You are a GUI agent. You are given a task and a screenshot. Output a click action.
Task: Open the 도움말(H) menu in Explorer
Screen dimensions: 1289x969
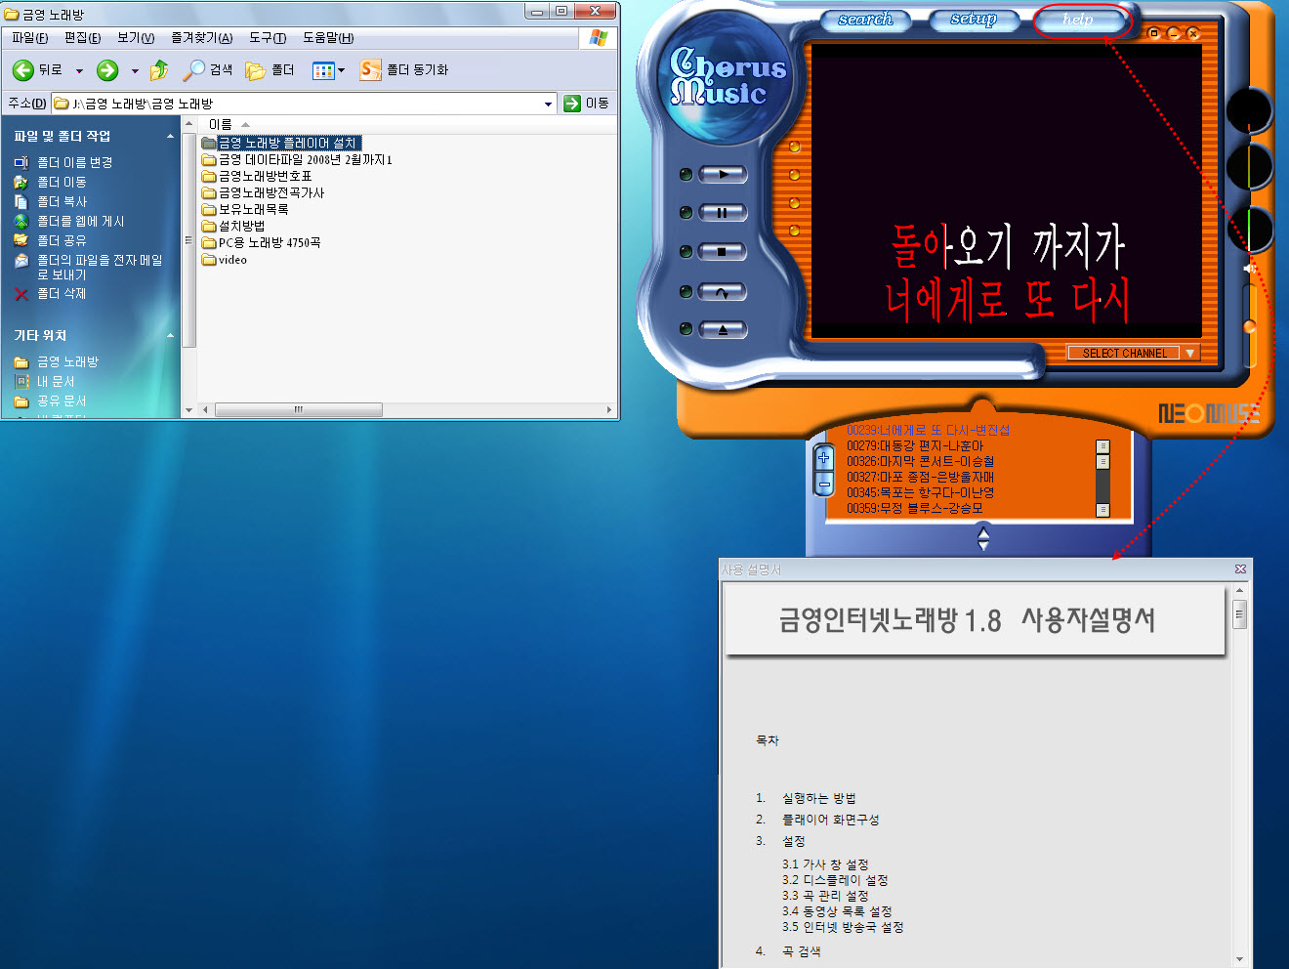coord(328,37)
